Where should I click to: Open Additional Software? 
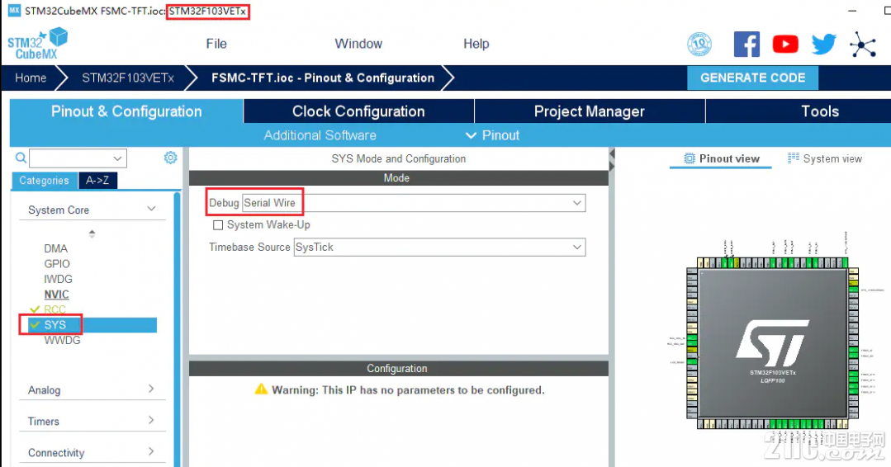[x=320, y=135]
